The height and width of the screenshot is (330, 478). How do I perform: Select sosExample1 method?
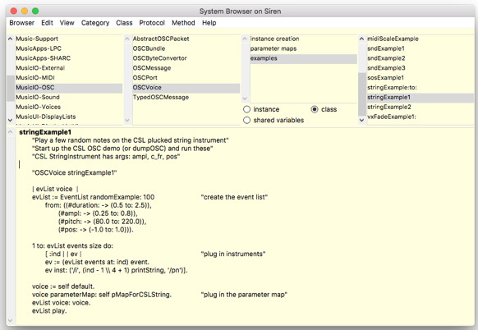coord(421,78)
